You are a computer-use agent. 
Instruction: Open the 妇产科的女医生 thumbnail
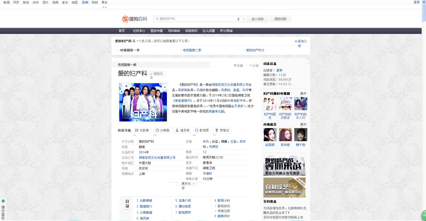pyautogui.click(x=285, y=104)
